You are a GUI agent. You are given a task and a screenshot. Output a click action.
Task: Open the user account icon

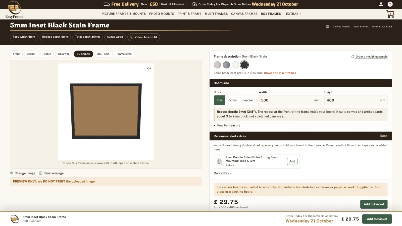pyautogui.click(x=381, y=4)
